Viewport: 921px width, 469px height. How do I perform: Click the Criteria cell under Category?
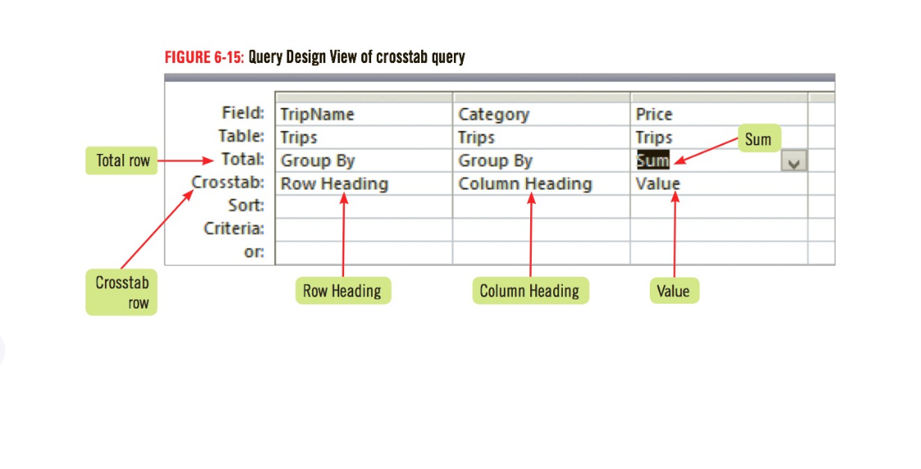pyautogui.click(x=542, y=229)
